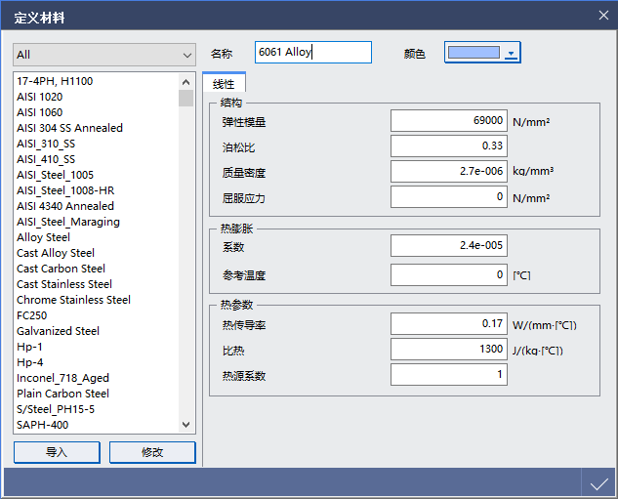Click the 修改 button
The image size is (618, 499).
tap(152, 452)
